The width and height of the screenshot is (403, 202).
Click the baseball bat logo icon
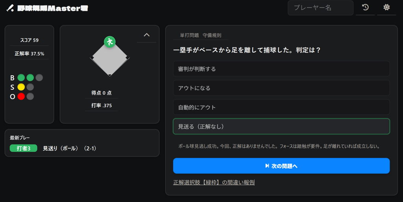click(x=10, y=8)
